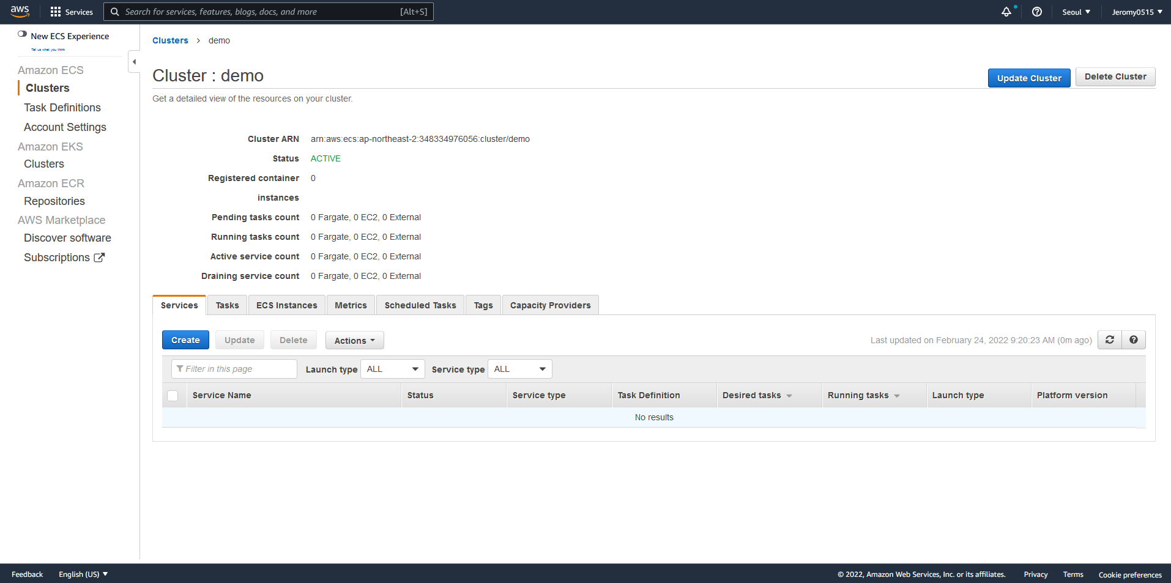This screenshot has height=583, width=1171.
Task: Open the help question mark icon
Action: pos(1037,12)
